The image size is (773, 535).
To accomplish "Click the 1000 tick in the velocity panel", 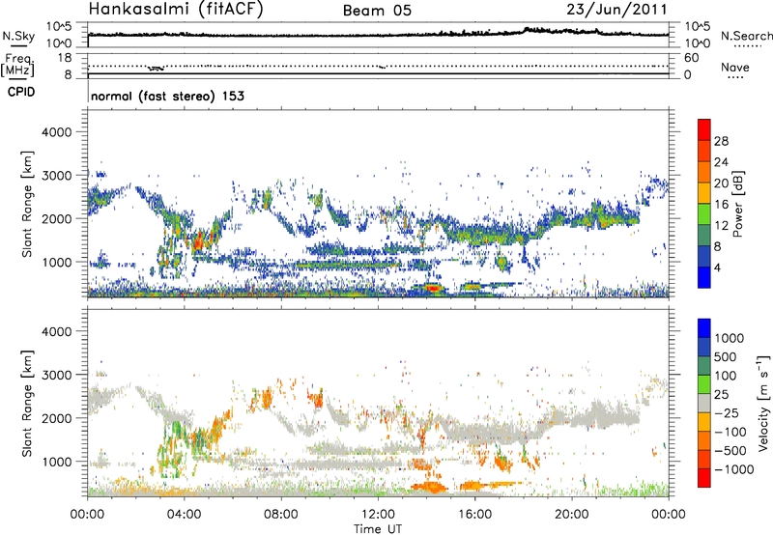I will click(x=57, y=462).
